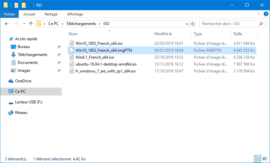Screen dimensions: 270x163
Task: Select Lecteur USB (F:) in sidebar
Action: tap(29, 102)
